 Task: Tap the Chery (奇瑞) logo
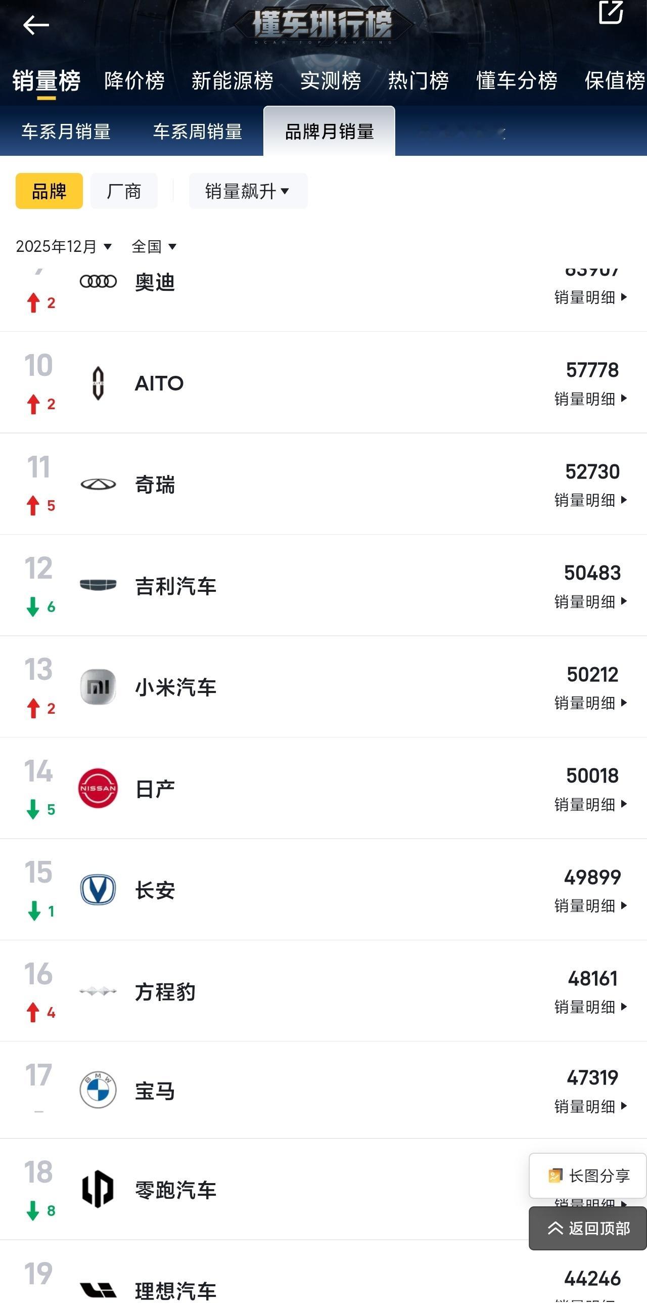(x=98, y=484)
